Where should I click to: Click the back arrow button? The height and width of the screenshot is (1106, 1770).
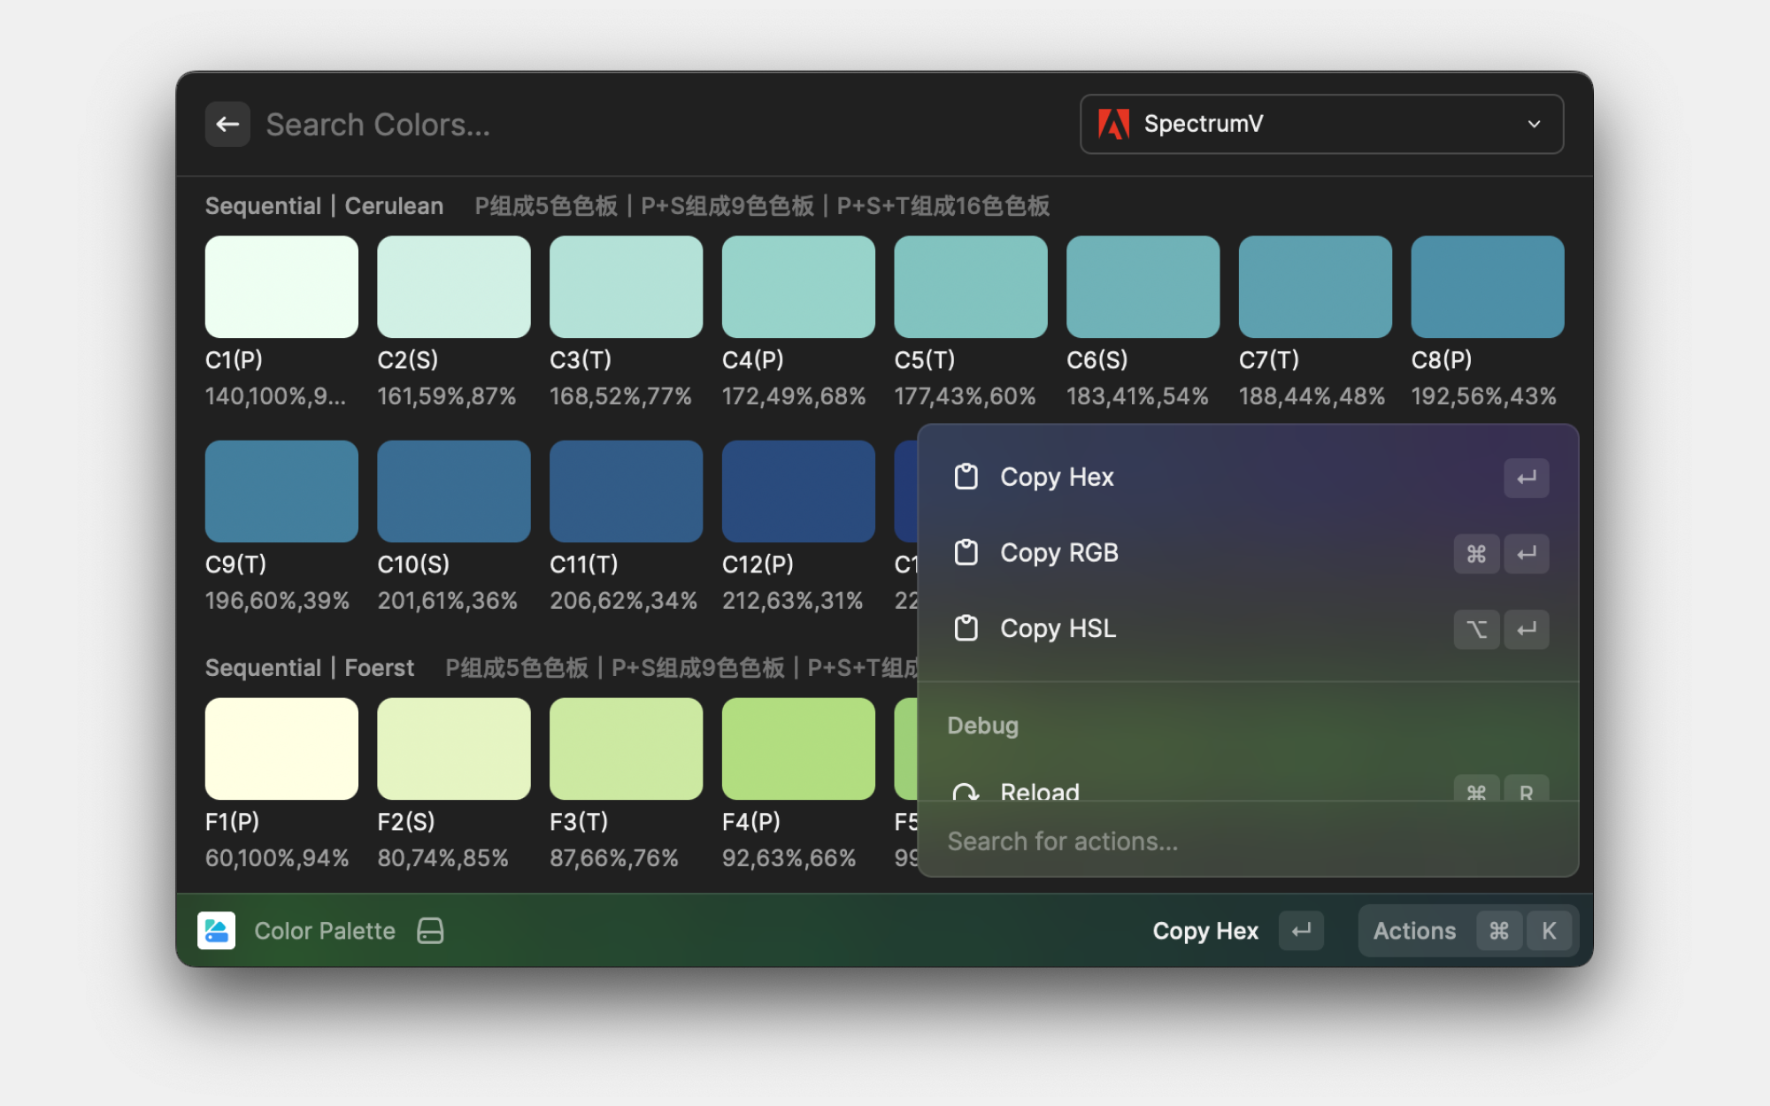click(227, 125)
